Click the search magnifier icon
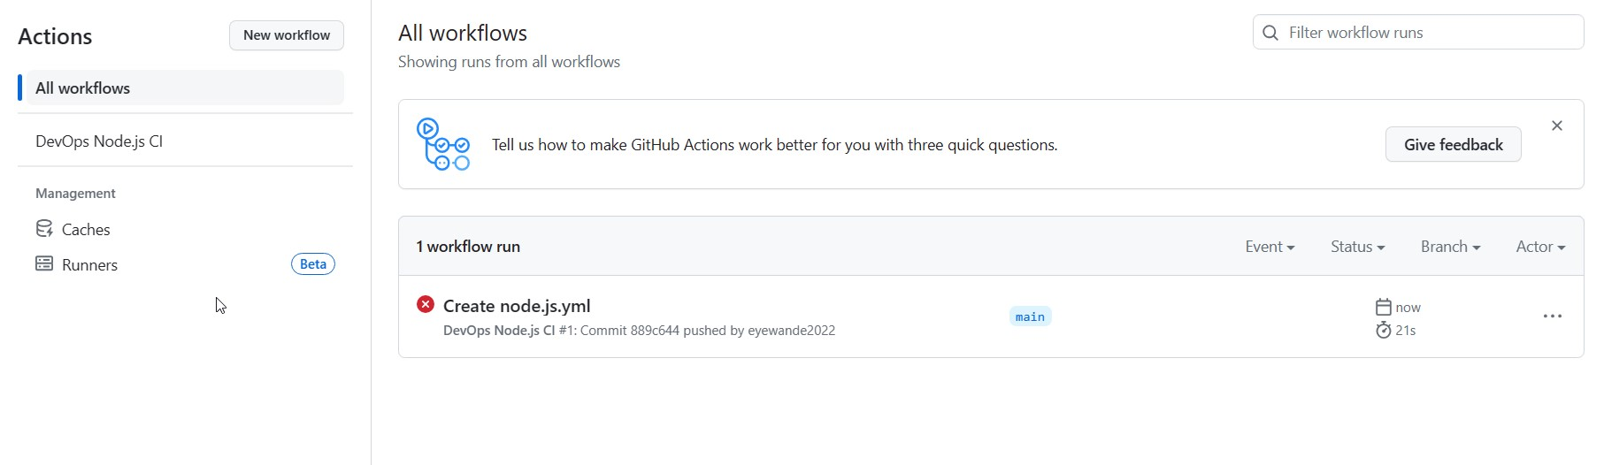The image size is (1604, 465). pyautogui.click(x=1270, y=33)
